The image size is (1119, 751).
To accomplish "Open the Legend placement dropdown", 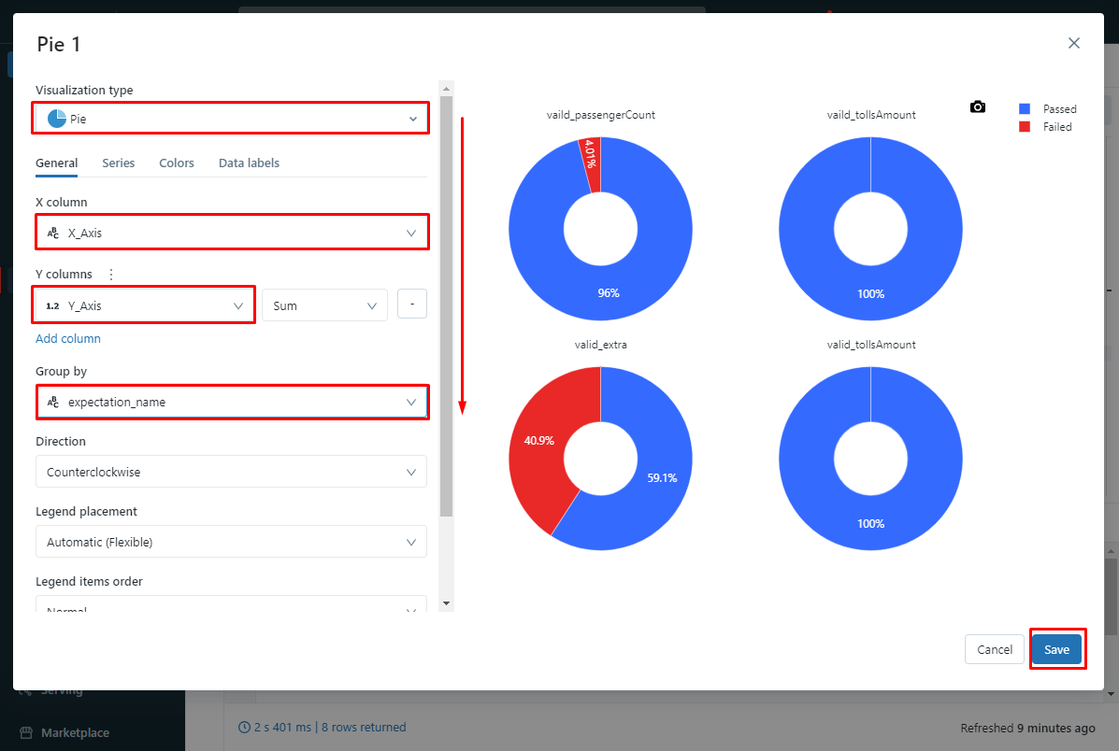I will pyautogui.click(x=231, y=542).
